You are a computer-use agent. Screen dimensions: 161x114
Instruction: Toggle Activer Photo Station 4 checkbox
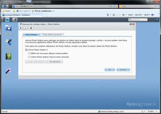[26, 50]
